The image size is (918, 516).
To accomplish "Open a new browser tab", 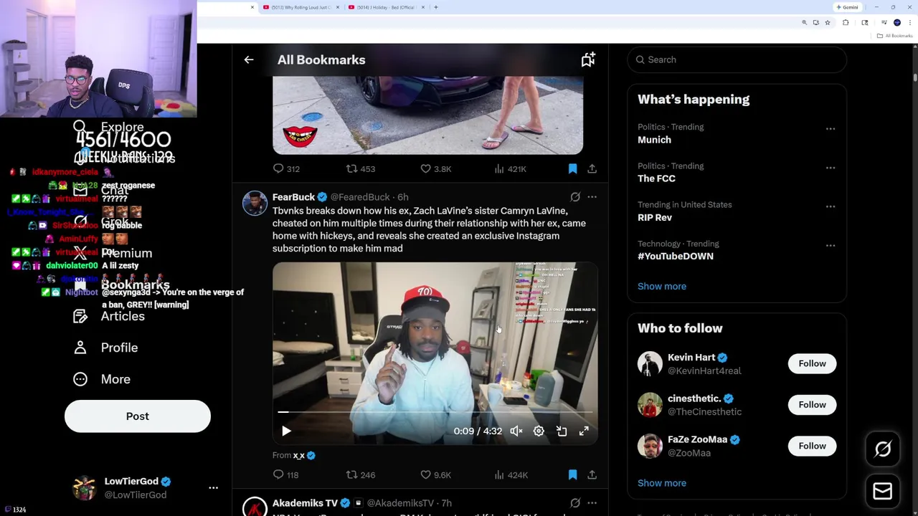I will tap(436, 7).
